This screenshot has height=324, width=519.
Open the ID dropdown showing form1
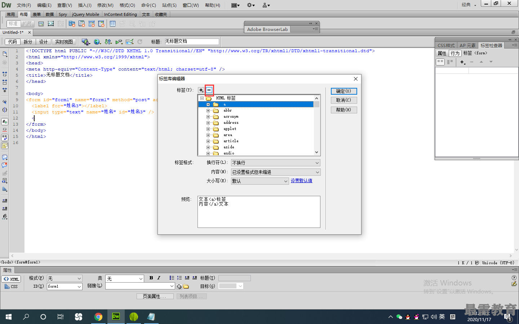(x=65, y=286)
